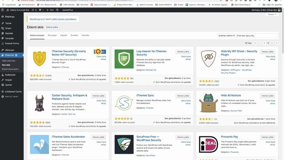Click Yeni new content in admin bar
Viewport: 284px width, 160px height.
click(50, 10)
